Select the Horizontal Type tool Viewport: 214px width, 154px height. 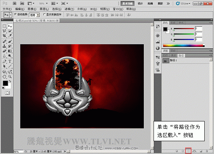click(10, 61)
